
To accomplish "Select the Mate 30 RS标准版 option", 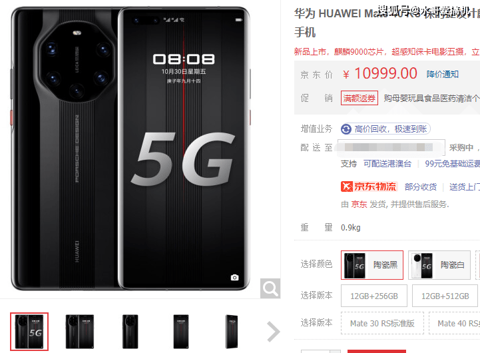I will point(382,323).
